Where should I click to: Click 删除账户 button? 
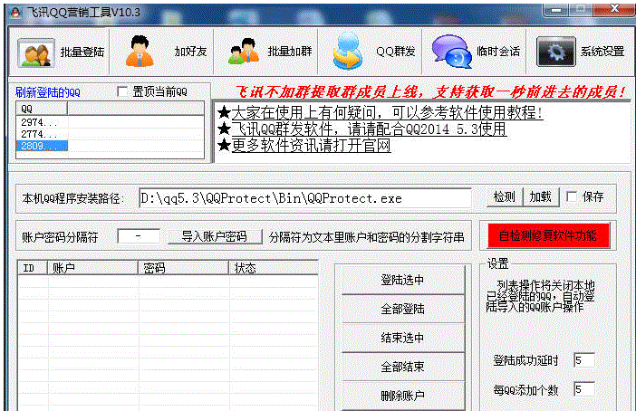[x=403, y=396]
